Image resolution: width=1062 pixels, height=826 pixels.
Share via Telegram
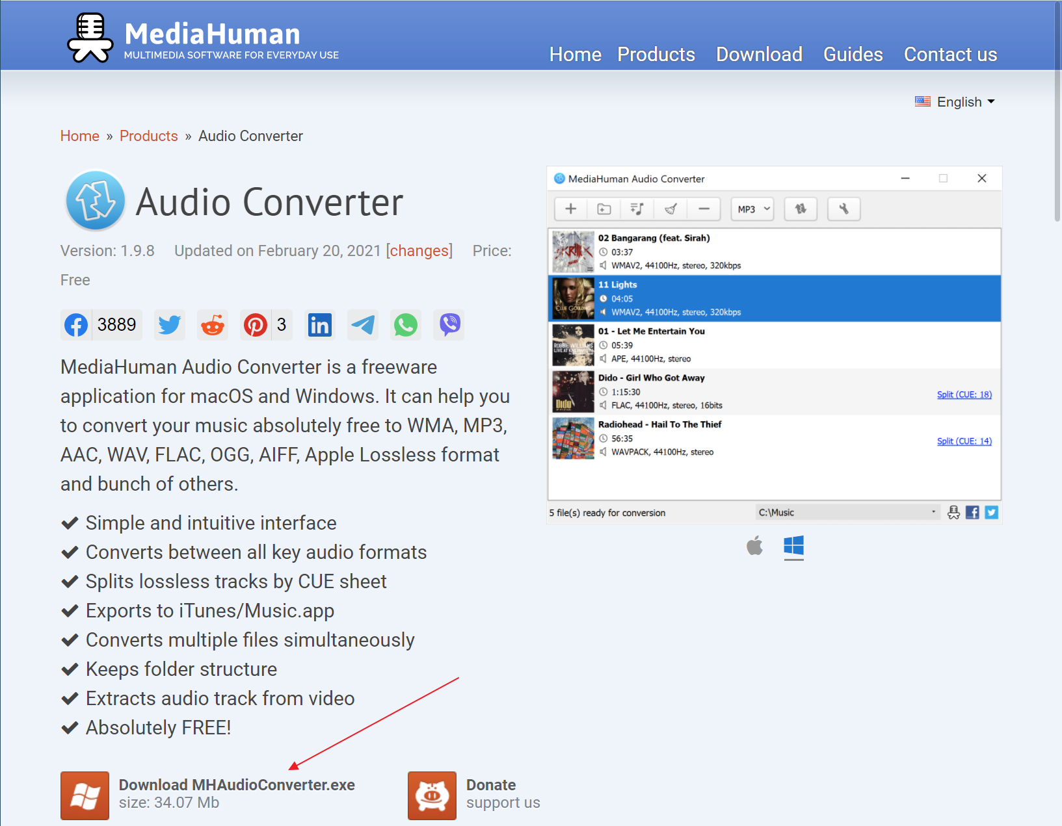coord(363,325)
